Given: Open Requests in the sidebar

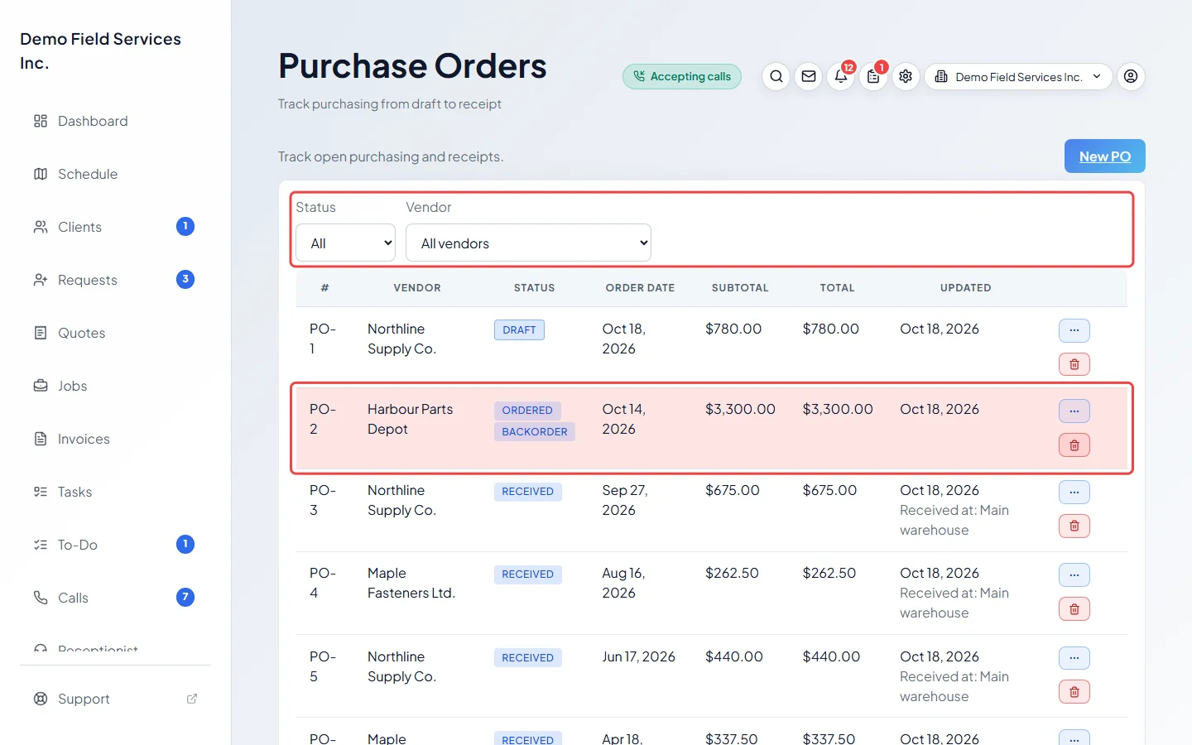Looking at the screenshot, I should coord(113,280).
